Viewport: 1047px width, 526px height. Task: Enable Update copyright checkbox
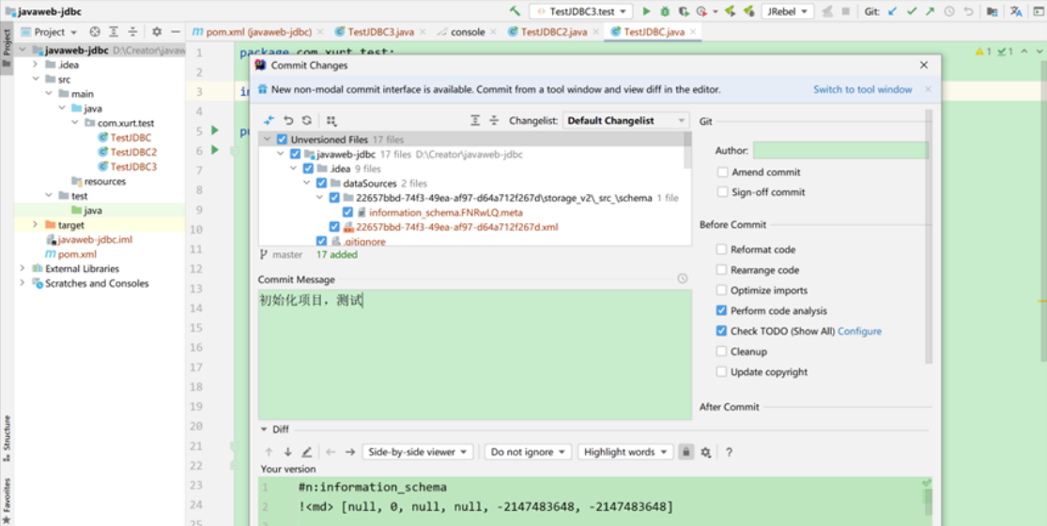(721, 372)
